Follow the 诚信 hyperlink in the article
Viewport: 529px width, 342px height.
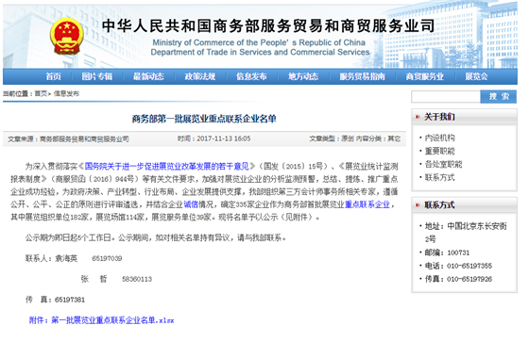point(190,204)
